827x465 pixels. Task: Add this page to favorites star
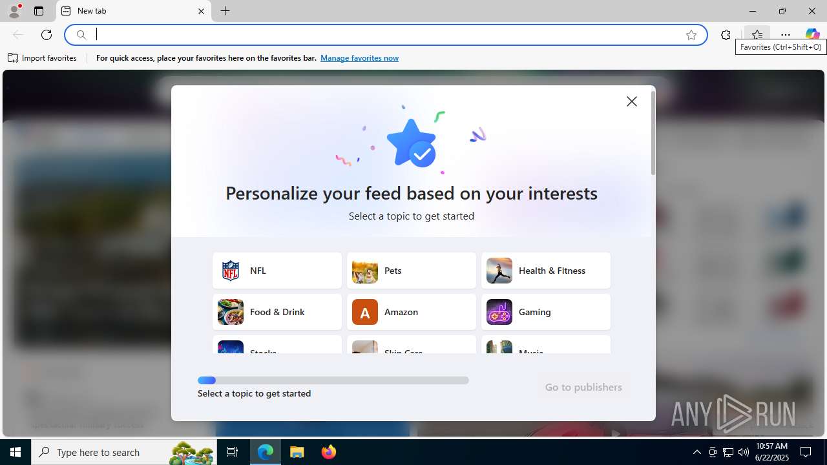691,35
